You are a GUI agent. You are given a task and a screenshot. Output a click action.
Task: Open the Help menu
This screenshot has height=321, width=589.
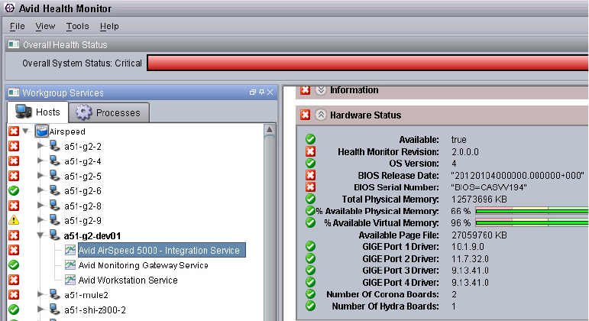pyautogui.click(x=109, y=26)
